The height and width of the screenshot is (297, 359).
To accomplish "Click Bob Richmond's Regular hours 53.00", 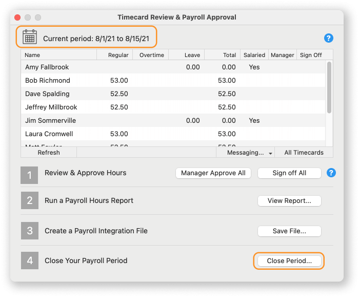I will click(119, 81).
